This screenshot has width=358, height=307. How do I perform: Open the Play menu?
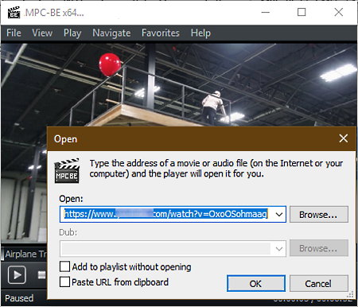[x=72, y=33]
